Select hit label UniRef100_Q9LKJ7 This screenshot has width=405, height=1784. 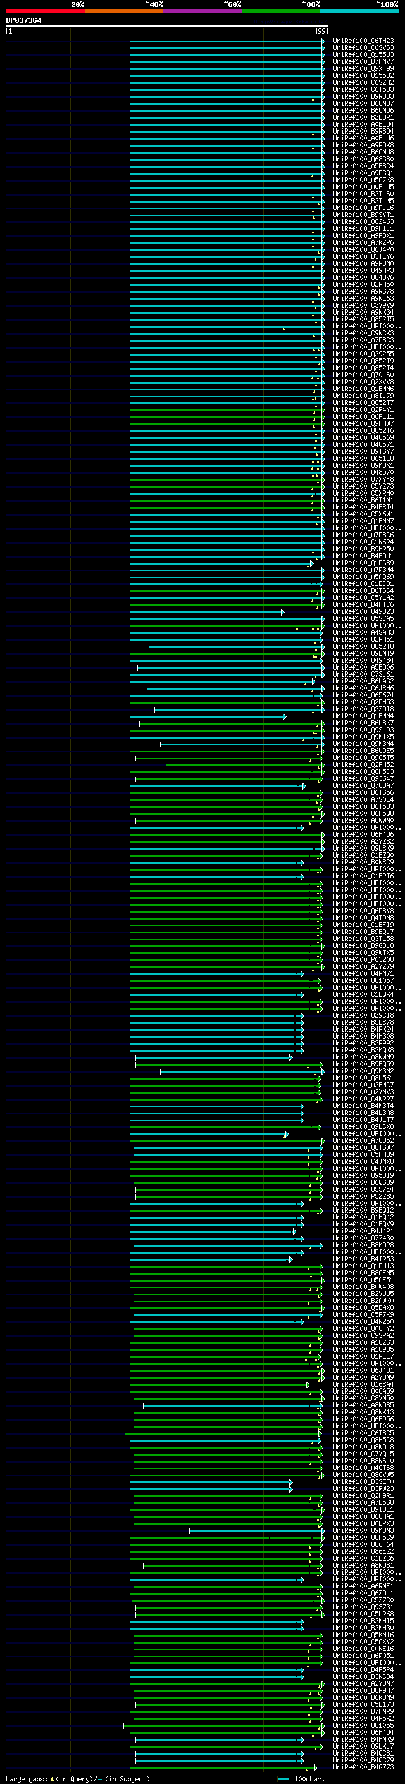pos(363,1746)
